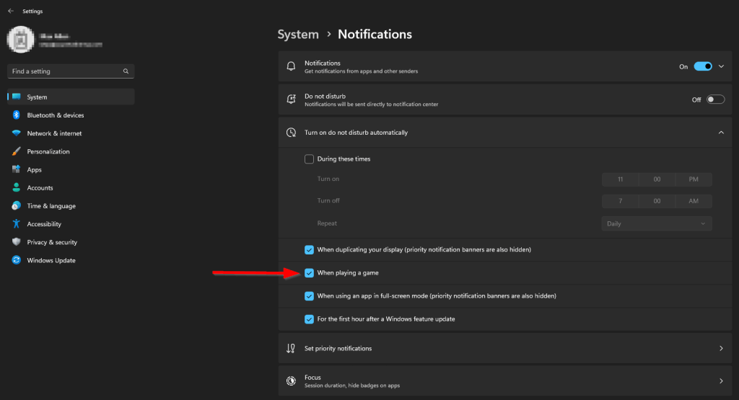
Task: Enable the Do not disturb toggle
Action: pos(715,99)
